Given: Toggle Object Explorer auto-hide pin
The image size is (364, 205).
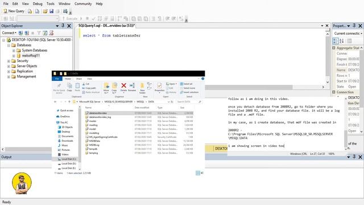Looking at the screenshot, I should [63, 26].
